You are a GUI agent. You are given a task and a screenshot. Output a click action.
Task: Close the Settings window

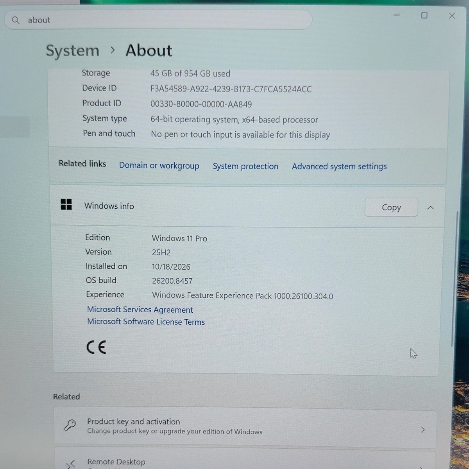click(x=452, y=16)
